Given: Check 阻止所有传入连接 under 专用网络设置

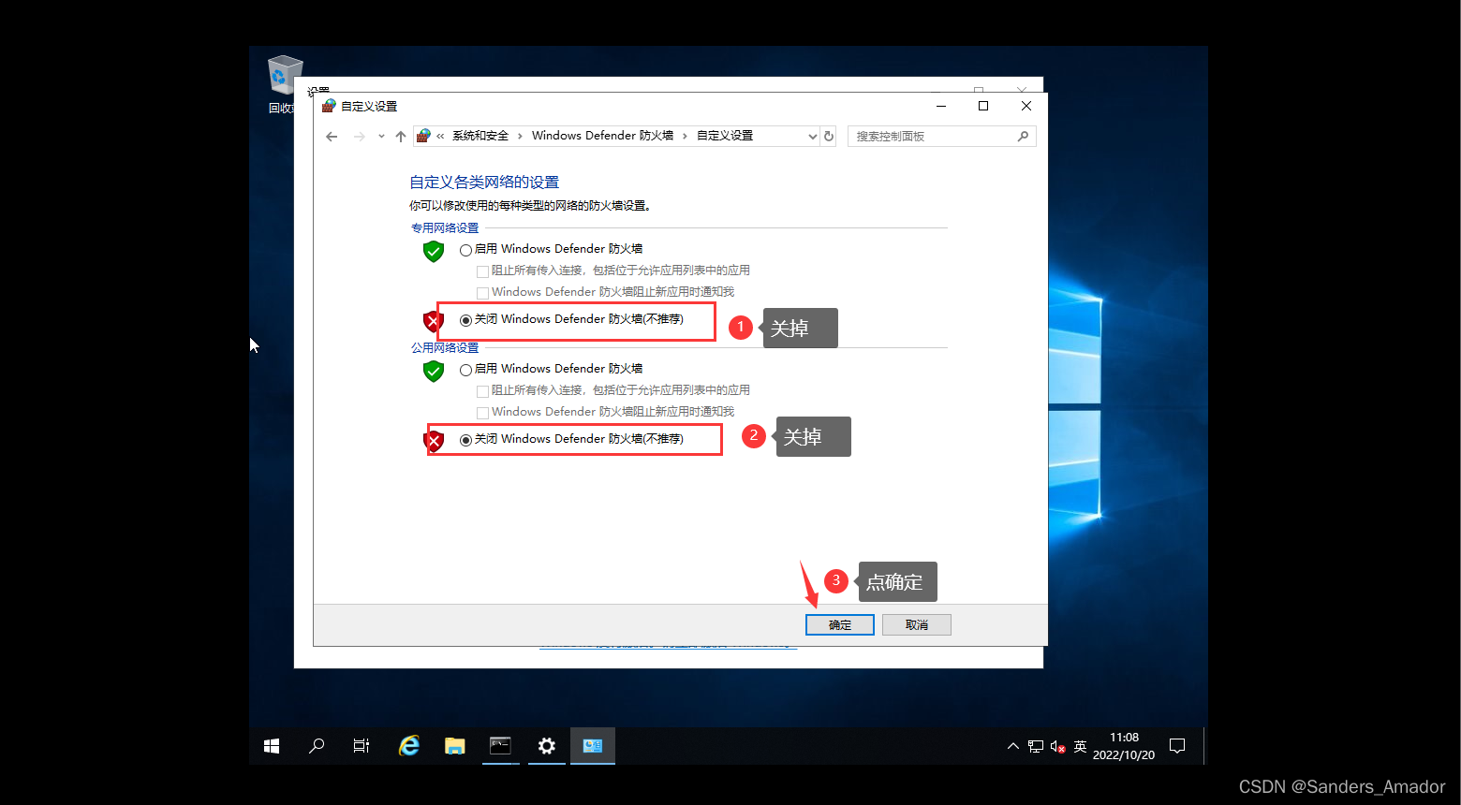Looking at the screenshot, I should point(483,270).
